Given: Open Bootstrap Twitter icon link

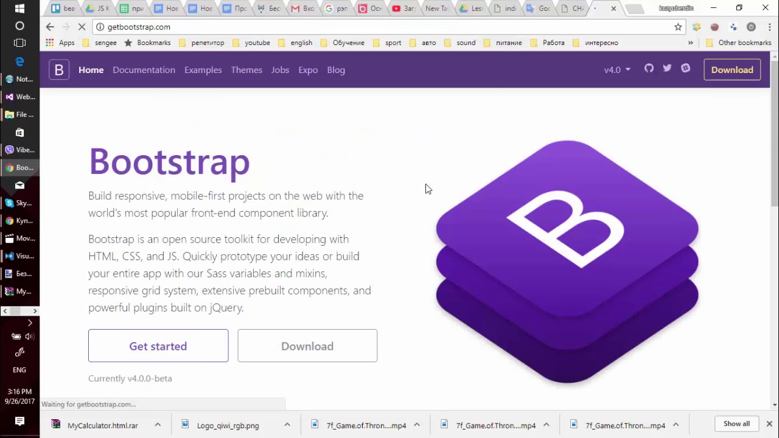Looking at the screenshot, I should 667,68.
